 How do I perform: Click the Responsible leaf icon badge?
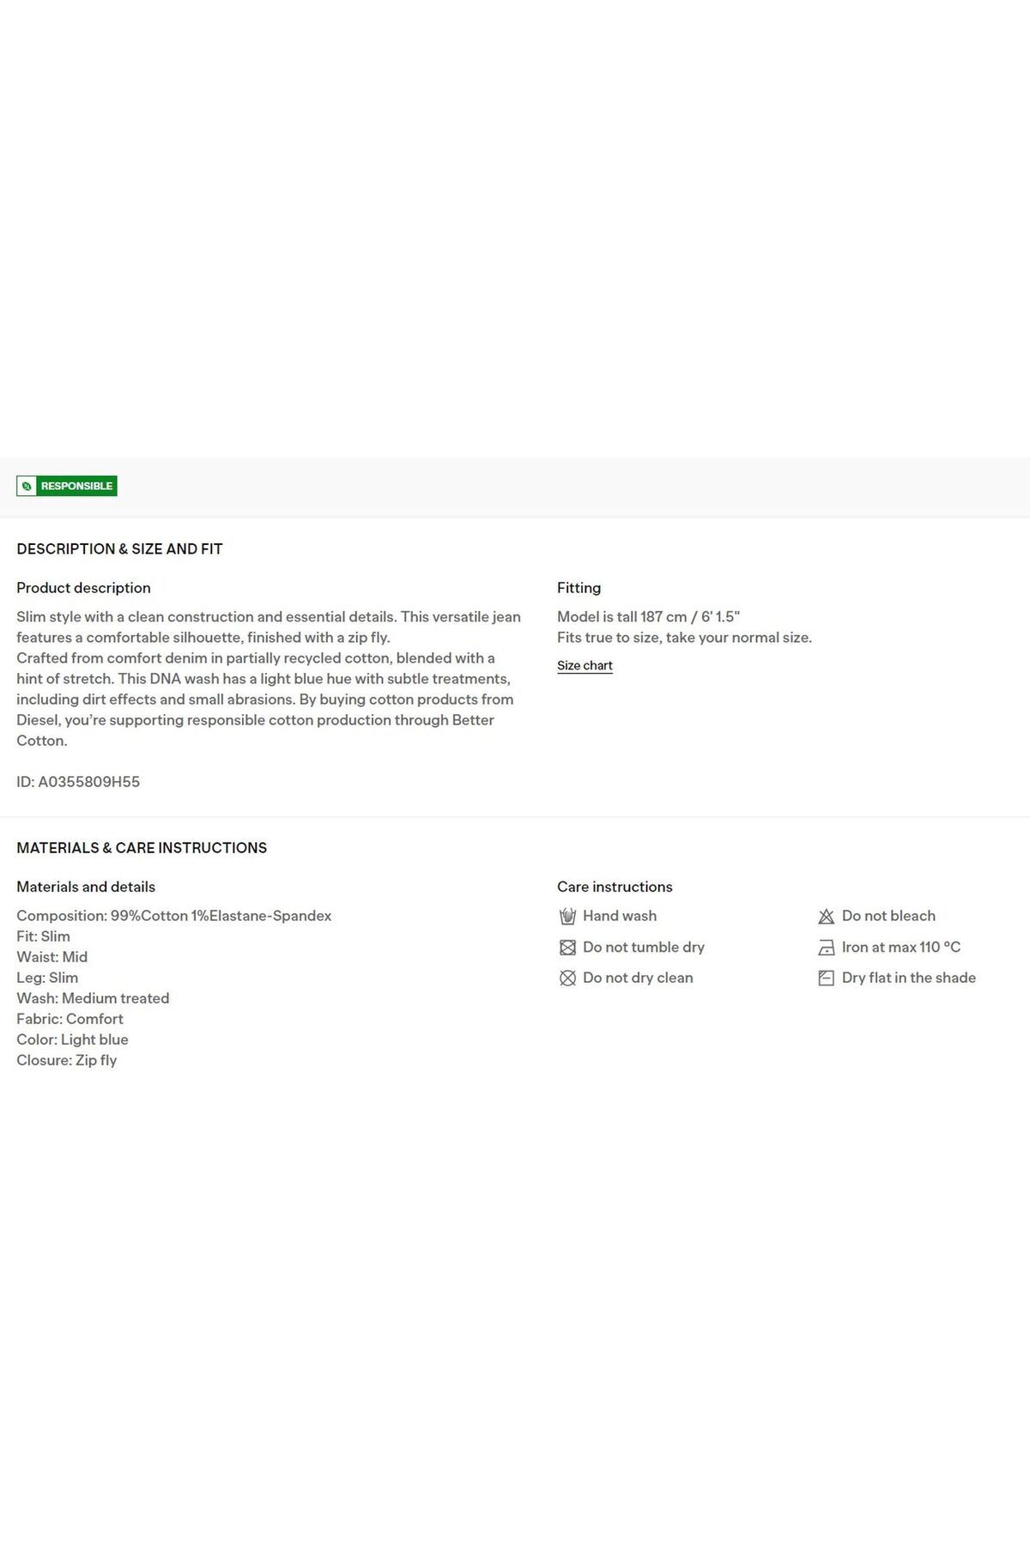tap(27, 486)
